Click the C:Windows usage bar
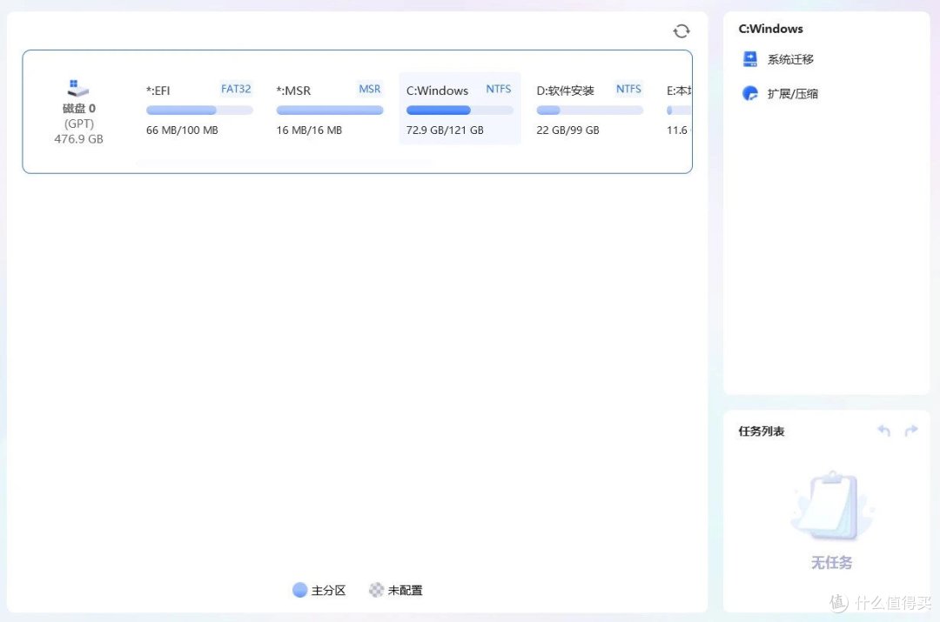This screenshot has width=940, height=622. (x=460, y=110)
